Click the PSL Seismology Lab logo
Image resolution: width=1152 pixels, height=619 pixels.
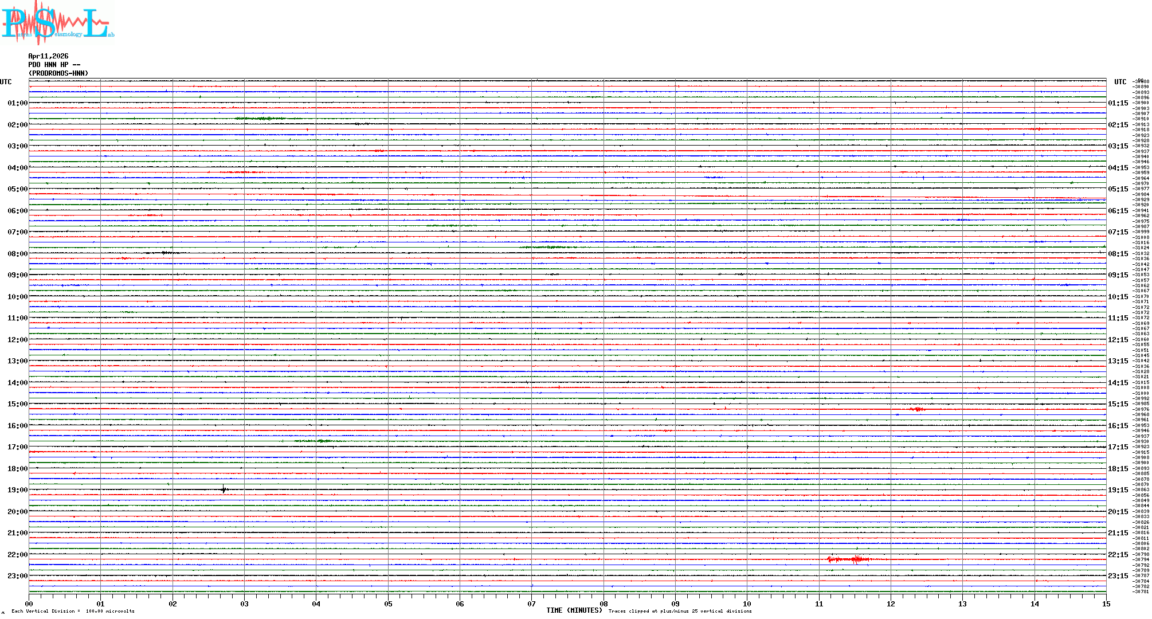57,23
